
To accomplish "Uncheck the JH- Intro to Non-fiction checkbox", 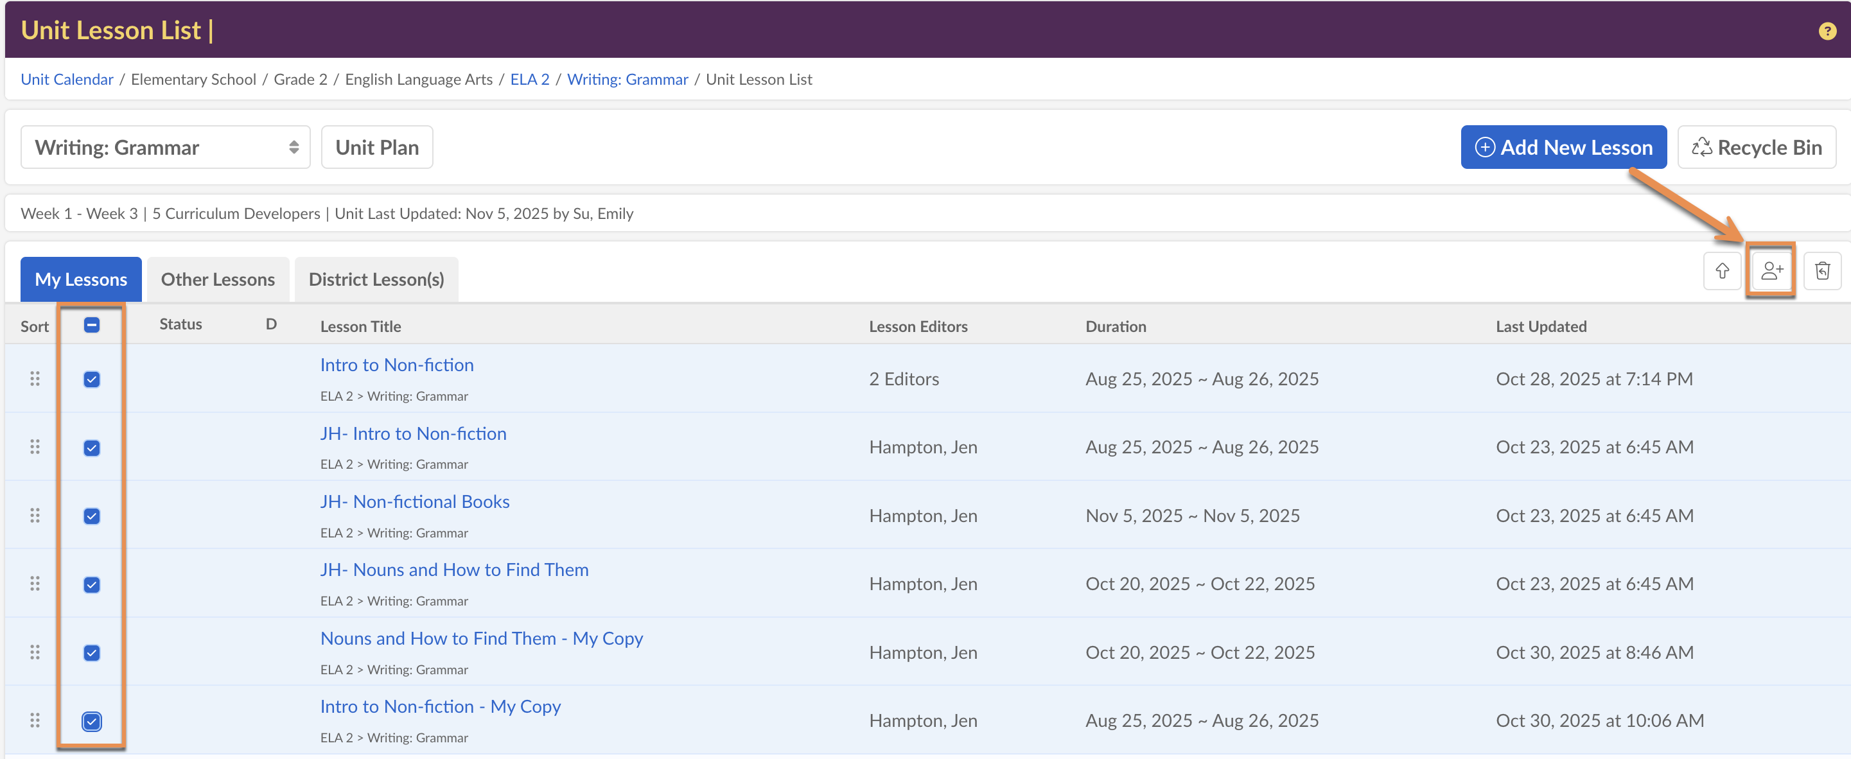I will click(91, 448).
